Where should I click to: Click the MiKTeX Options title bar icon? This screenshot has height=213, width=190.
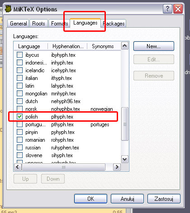coord(8,9)
